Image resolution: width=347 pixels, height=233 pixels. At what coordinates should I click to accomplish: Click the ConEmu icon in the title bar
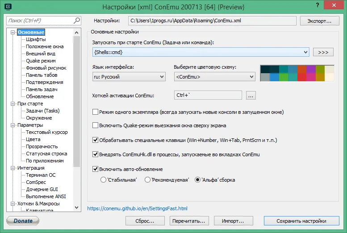click(8, 7)
